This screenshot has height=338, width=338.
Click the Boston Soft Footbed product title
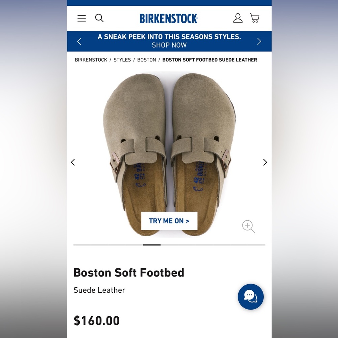tap(129, 272)
